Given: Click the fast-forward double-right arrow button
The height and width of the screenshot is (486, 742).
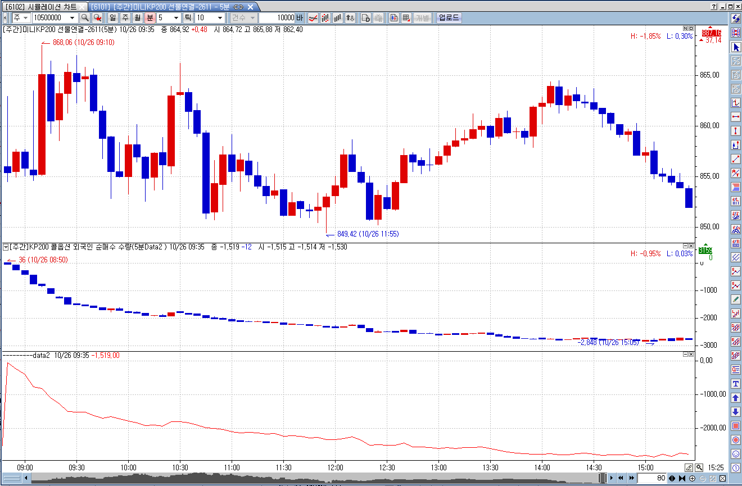Looking at the screenshot, I should pyautogui.click(x=632, y=479).
